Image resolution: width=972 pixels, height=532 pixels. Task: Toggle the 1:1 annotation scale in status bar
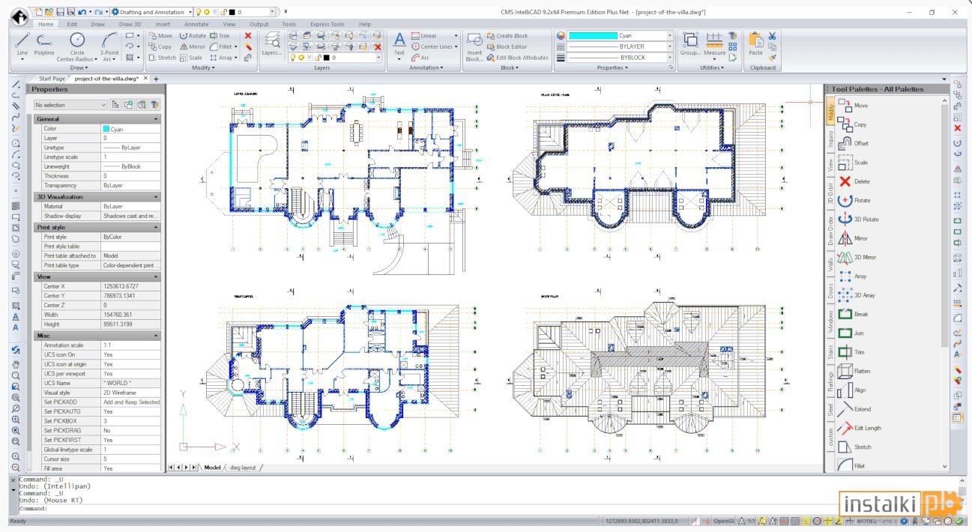coord(749,521)
